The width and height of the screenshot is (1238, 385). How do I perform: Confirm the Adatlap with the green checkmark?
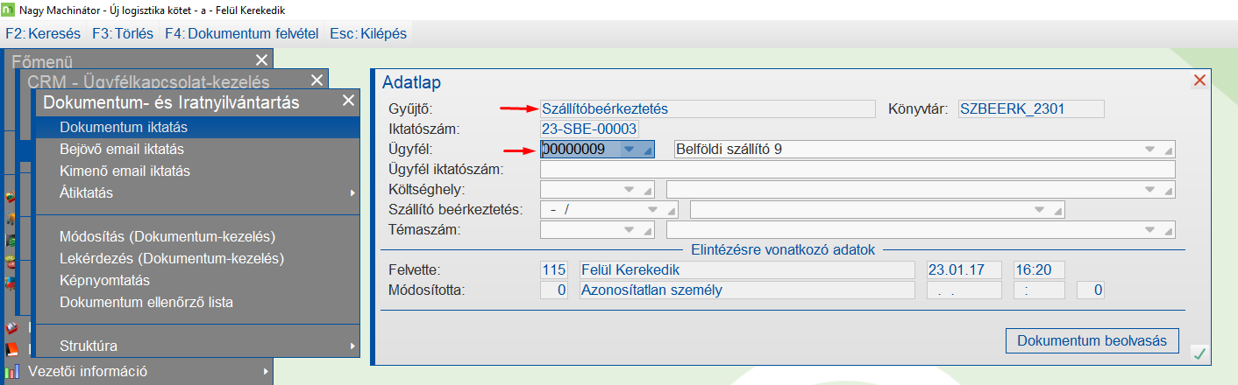coord(1199,353)
